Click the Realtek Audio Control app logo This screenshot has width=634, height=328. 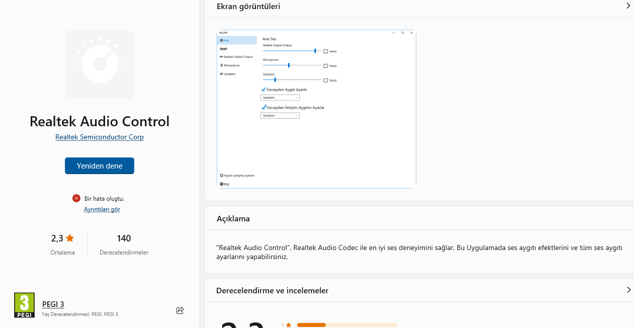(x=100, y=64)
